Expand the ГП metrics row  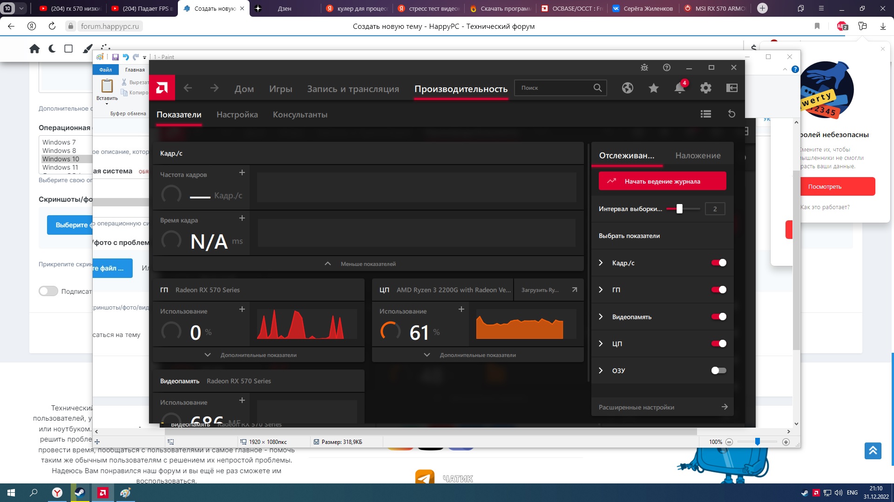click(x=601, y=290)
